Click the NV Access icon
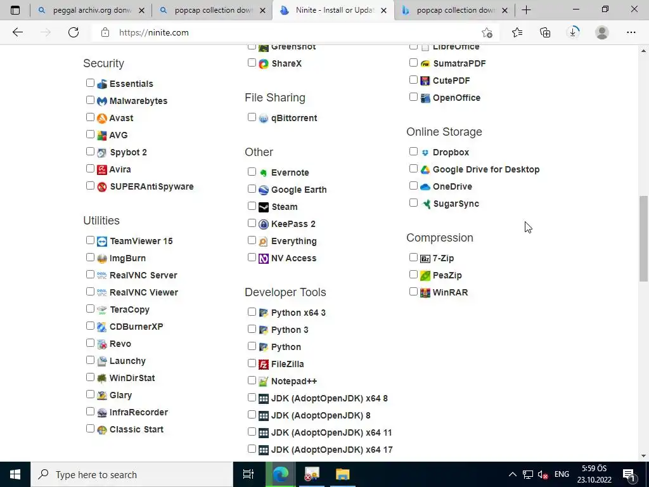 pos(264,259)
